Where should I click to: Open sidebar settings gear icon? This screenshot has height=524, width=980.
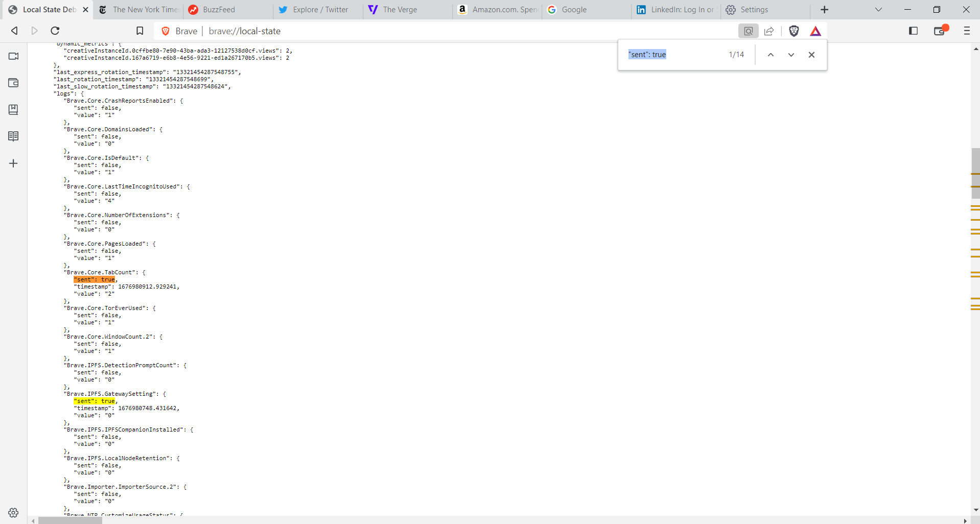13,513
